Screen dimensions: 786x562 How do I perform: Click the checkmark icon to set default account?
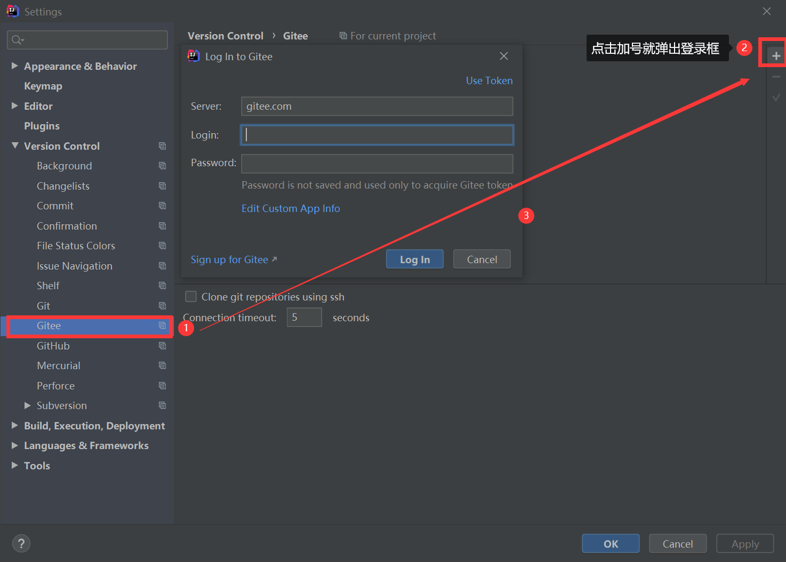(x=776, y=97)
